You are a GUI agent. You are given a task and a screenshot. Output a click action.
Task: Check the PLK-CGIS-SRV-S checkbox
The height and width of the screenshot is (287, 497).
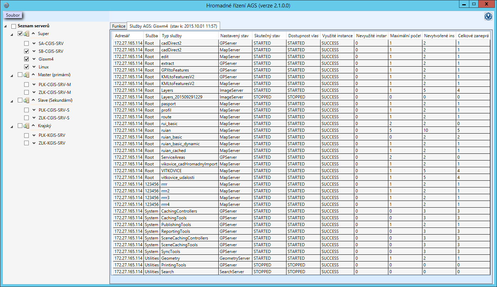tap(26, 110)
